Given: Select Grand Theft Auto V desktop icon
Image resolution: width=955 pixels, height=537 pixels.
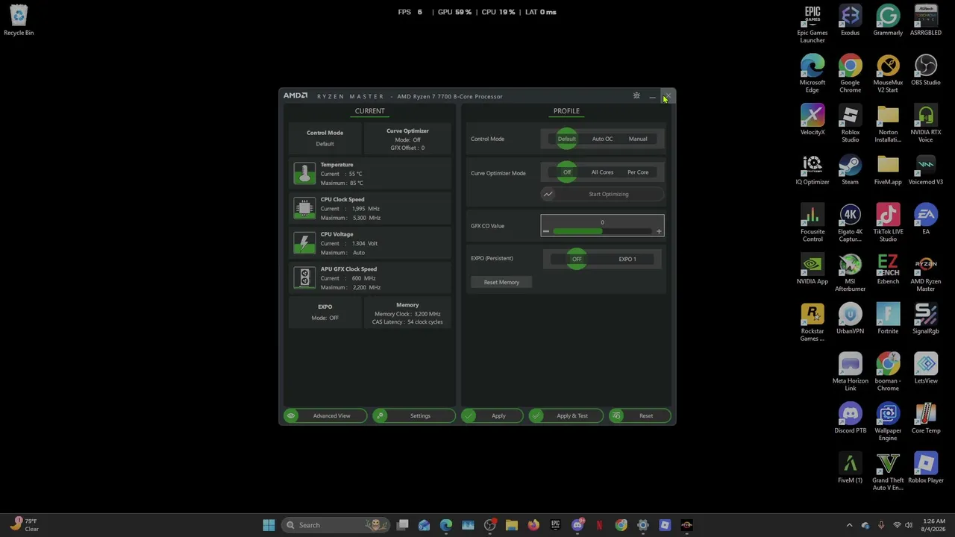Looking at the screenshot, I should [x=888, y=472].
